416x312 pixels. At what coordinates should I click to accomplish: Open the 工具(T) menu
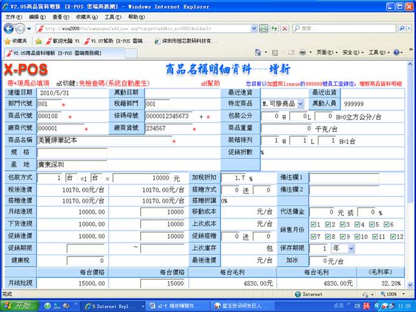pos(112,17)
